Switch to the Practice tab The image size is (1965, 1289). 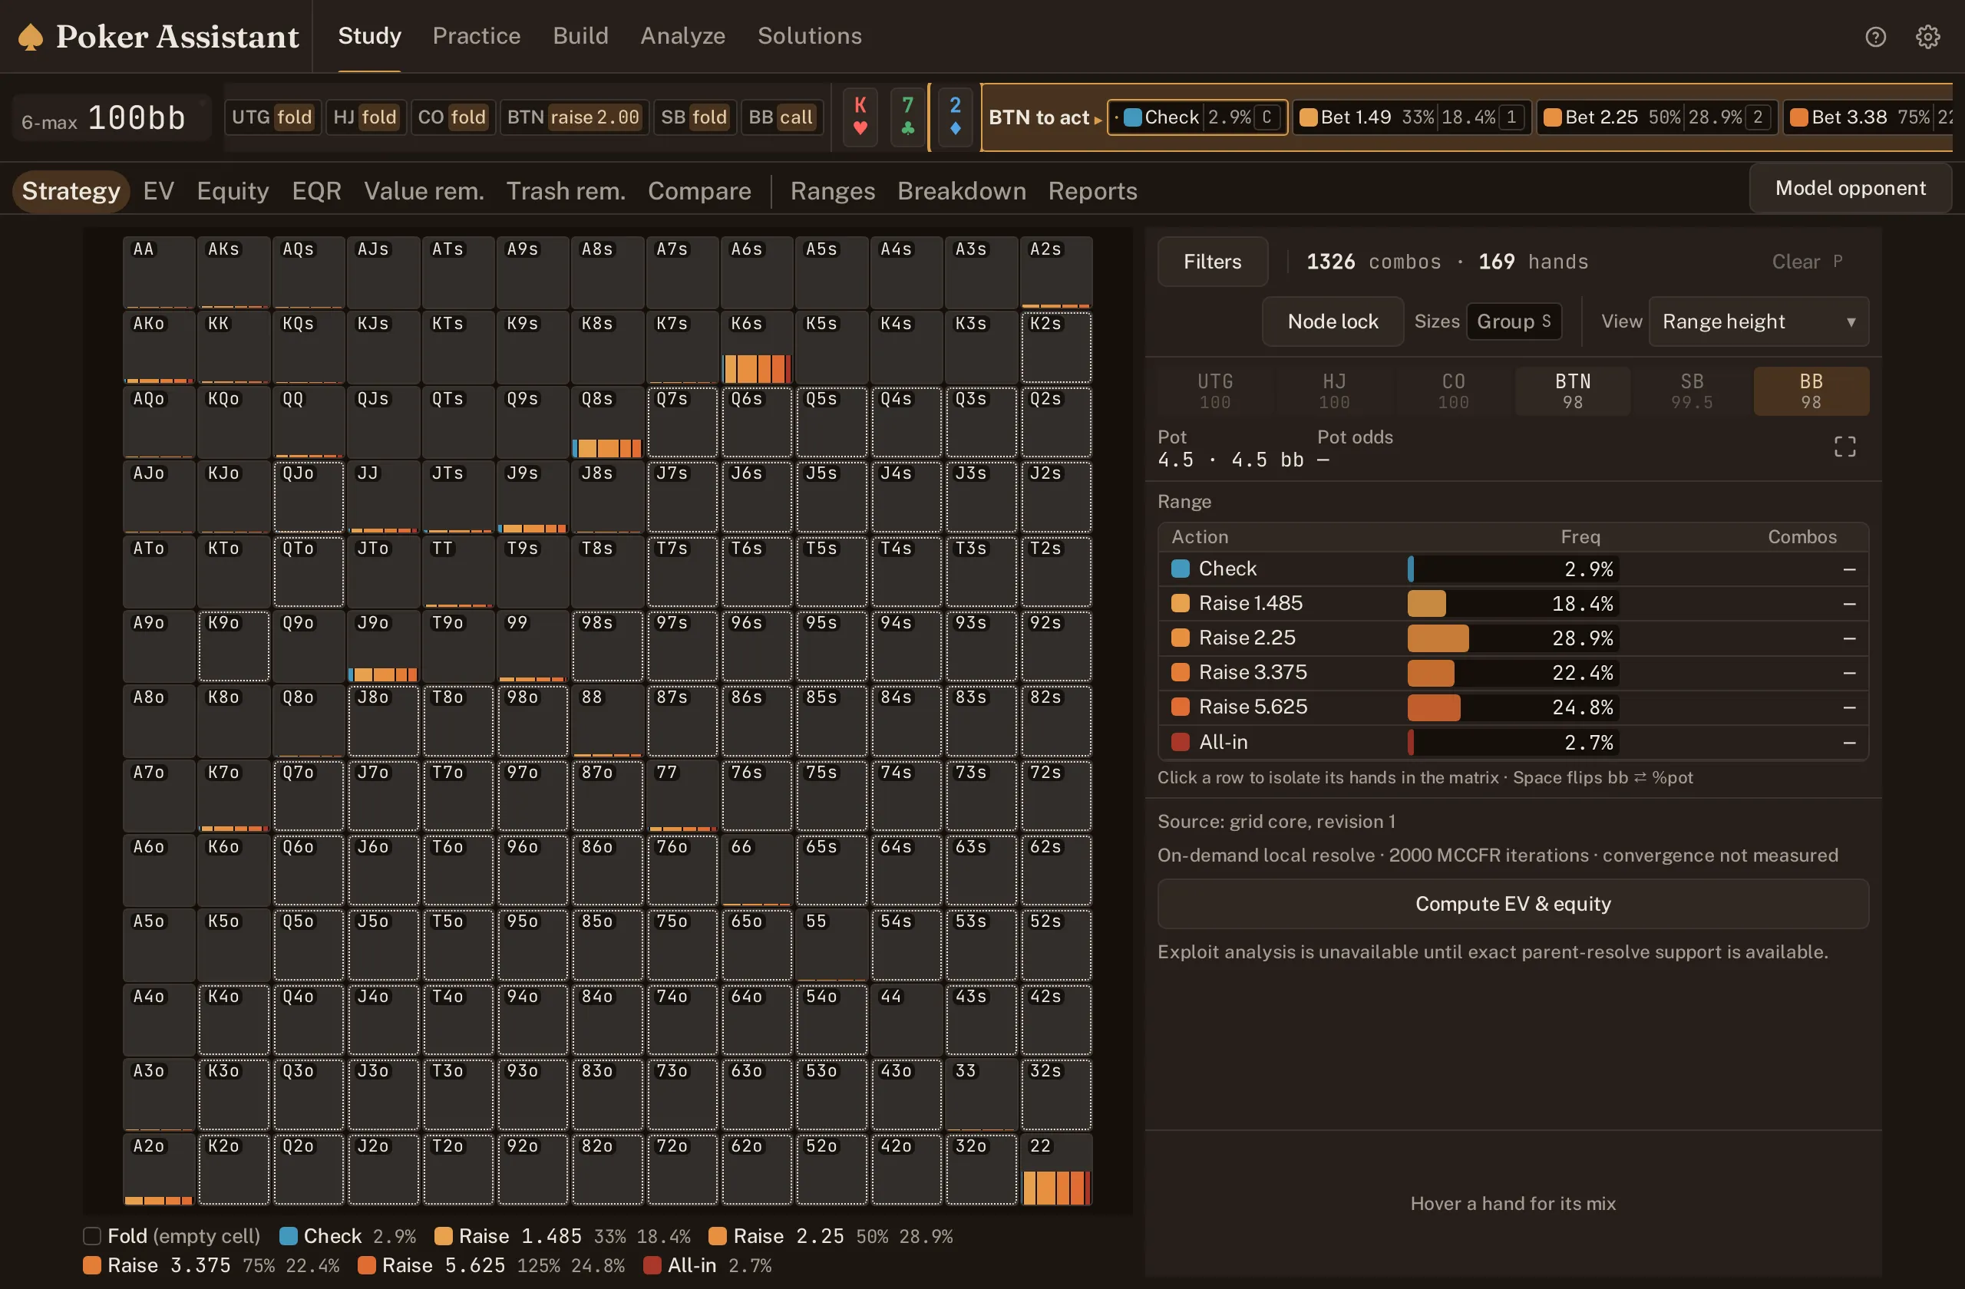click(x=477, y=36)
